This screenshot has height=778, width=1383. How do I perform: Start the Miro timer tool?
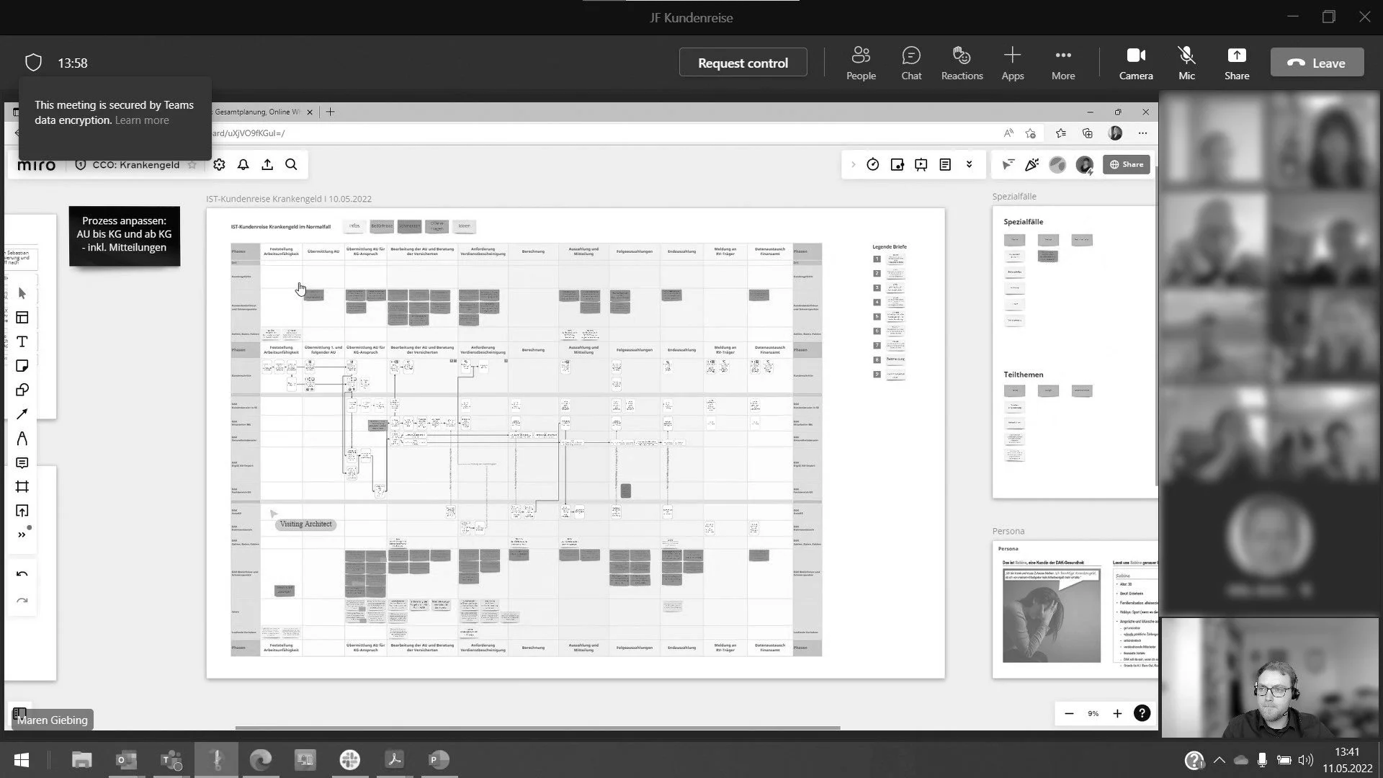coord(872,165)
